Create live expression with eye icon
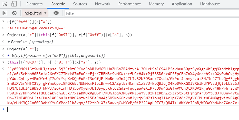 (56, 13)
